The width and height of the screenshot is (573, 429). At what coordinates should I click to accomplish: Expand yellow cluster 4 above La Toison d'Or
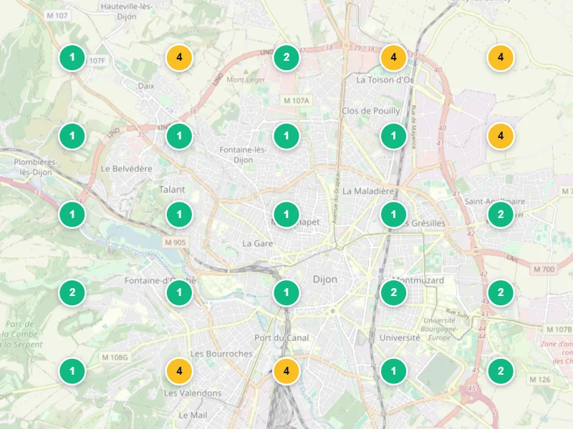393,57
